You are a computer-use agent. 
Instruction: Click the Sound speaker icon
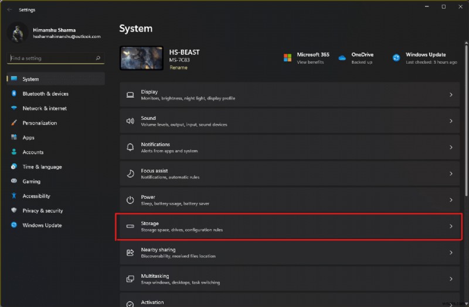pyautogui.click(x=130, y=121)
